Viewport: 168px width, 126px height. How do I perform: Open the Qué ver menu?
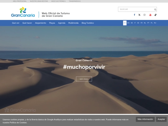16,23
